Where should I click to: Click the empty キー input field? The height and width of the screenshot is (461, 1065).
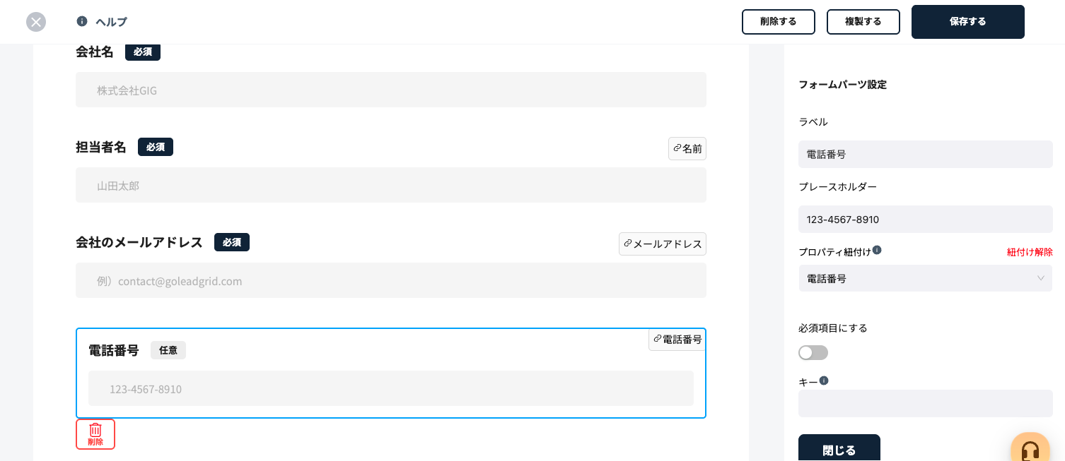tap(925, 404)
